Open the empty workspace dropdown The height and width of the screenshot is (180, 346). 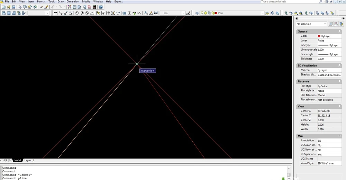click(x=47, y=13)
